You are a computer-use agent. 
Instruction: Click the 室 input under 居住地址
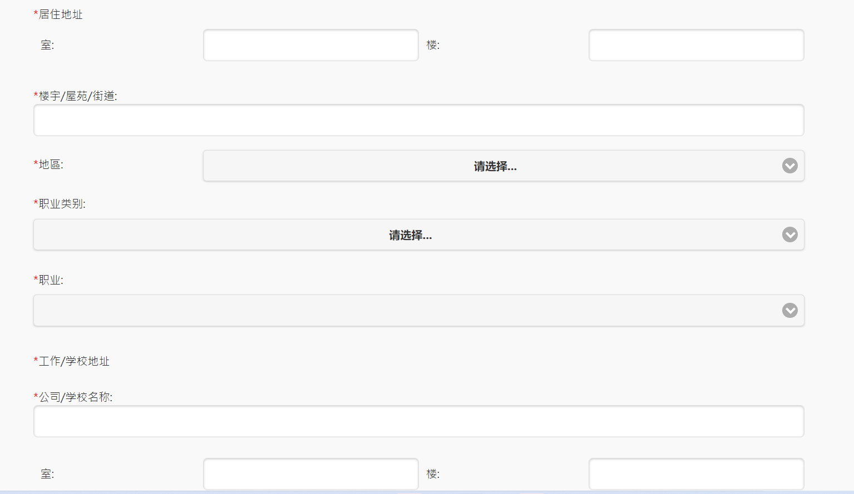point(310,45)
